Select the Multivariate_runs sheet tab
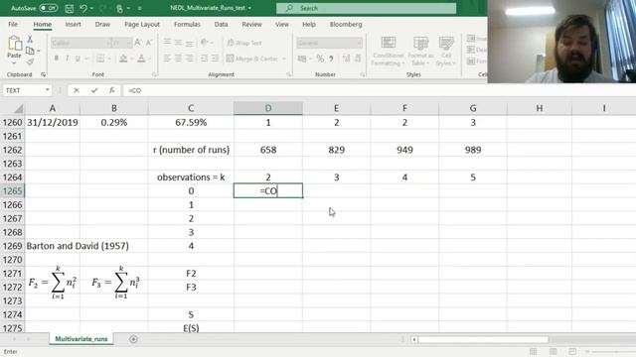This screenshot has height=357, width=636. (x=81, y=339)
